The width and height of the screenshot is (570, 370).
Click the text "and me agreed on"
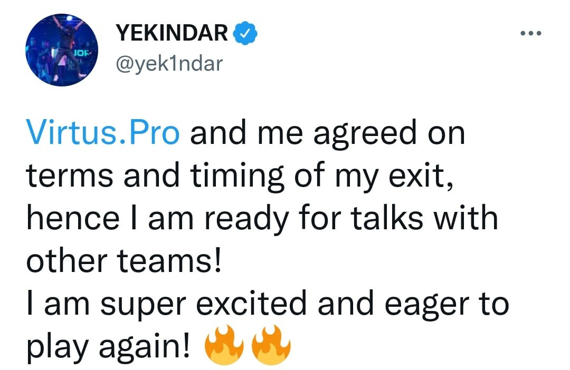pos(327,134)
